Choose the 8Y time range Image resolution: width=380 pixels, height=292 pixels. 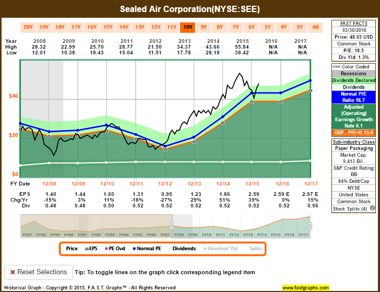pos(220,27)
